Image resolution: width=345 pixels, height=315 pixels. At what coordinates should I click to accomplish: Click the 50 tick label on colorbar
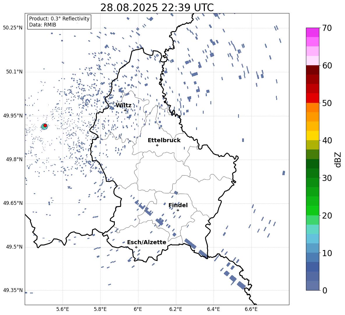click(x=327, y=103)
